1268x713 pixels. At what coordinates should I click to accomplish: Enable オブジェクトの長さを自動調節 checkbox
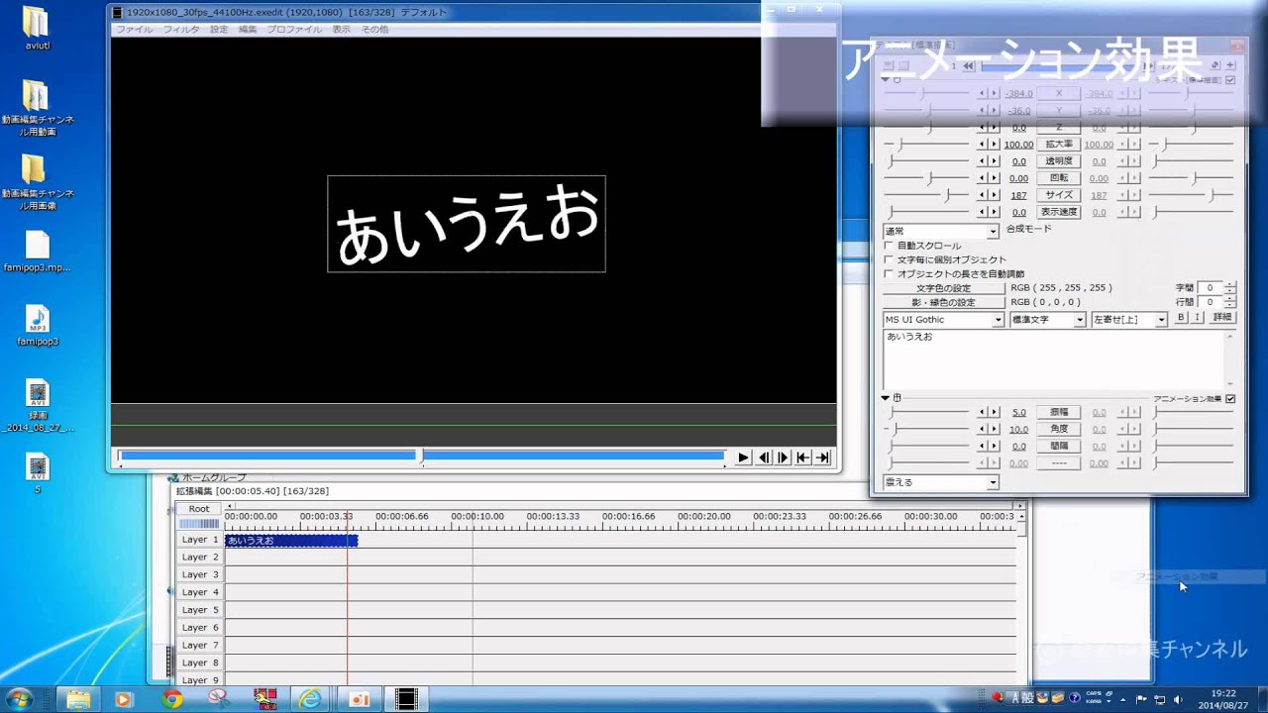(x=889, y=273)
